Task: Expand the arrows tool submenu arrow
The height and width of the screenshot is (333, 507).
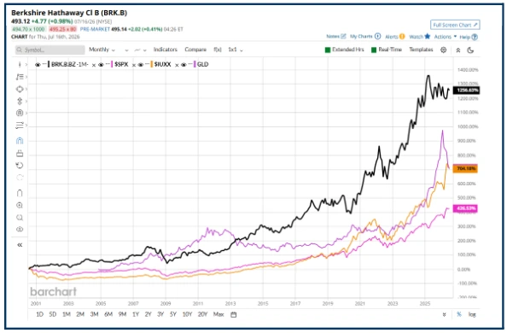Action: click(26, 102)
